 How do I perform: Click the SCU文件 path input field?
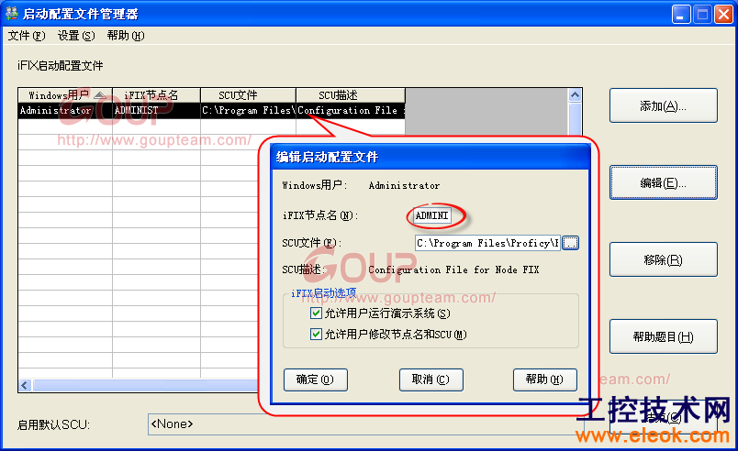487,243
